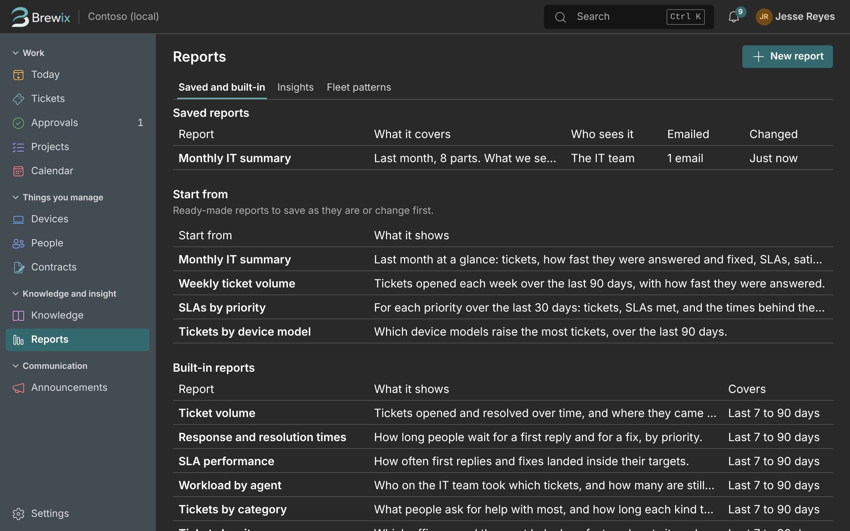Click the Calendar icon in sidebar
Screen dimensions: 850x531
(18, 171)
